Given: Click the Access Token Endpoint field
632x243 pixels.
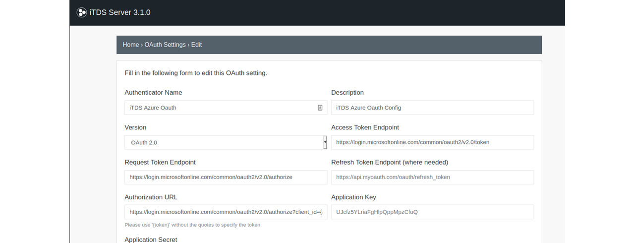Looking at the screenshot, I should 433,142.
